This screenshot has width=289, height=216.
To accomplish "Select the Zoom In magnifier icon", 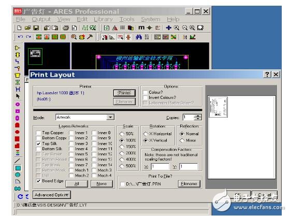I will (177, 28).
